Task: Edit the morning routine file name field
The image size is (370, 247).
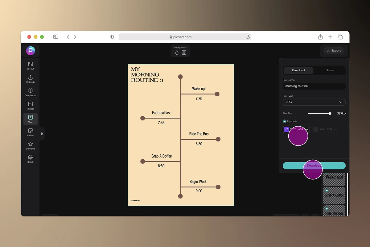Action: tap(314, 86)
